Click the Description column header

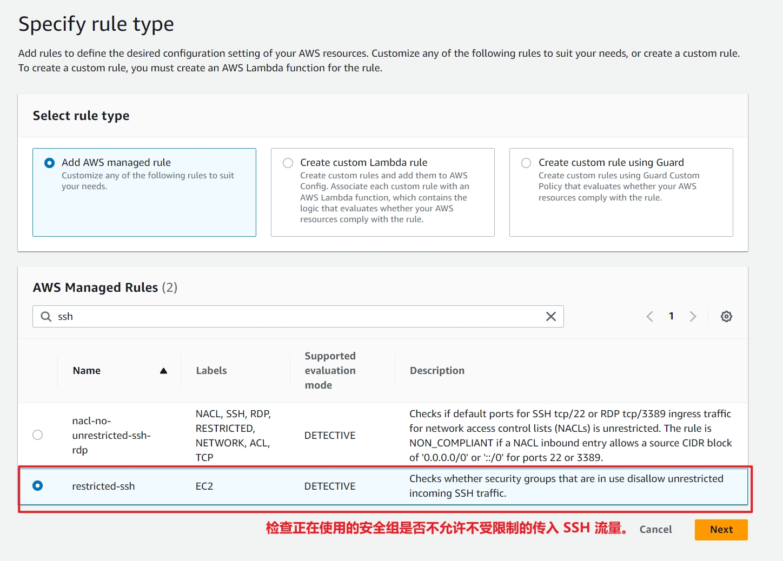tap(437, 371)
